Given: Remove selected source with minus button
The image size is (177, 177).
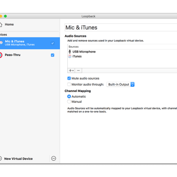Looking at the screenshot, I should tap(79, 70).
